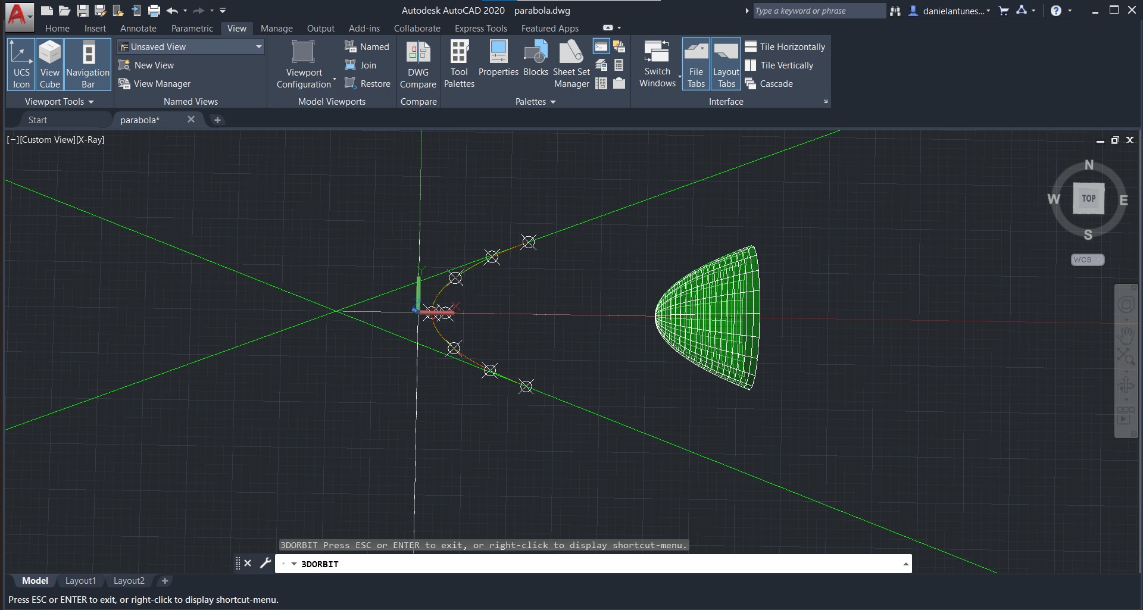1143x610 pixels.
Task: Click the ShowMotion icon in navigation bar
Action: point(1125,415)
